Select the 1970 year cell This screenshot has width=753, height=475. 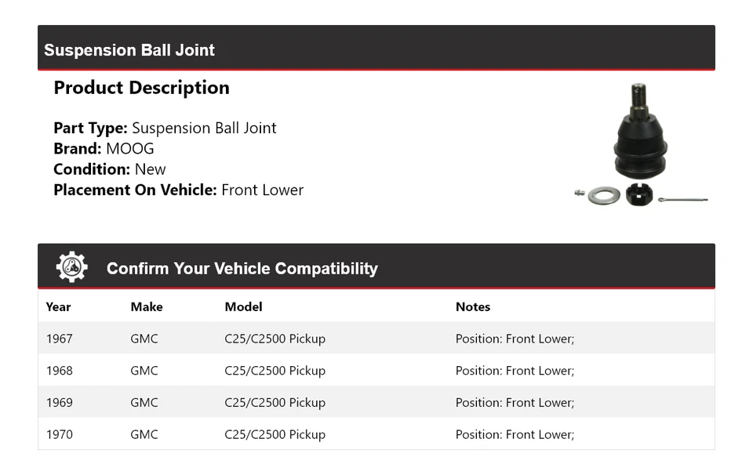(x=60, y=434)
